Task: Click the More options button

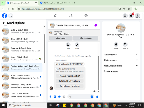Action: 86,38
